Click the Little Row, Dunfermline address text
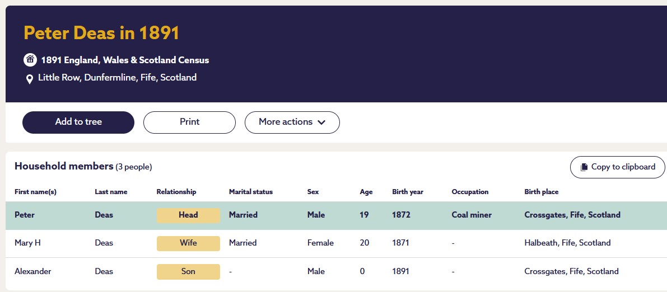Image resolution: width=667 pixels, height=292 pixels. coord(117,78)
